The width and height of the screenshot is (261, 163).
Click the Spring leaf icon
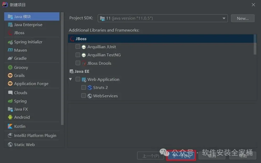[x=10, y=101]
